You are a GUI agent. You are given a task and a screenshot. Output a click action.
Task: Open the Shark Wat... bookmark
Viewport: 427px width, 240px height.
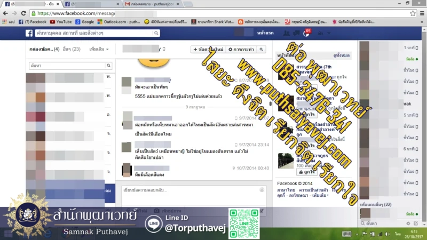click(x=212, y=22)
